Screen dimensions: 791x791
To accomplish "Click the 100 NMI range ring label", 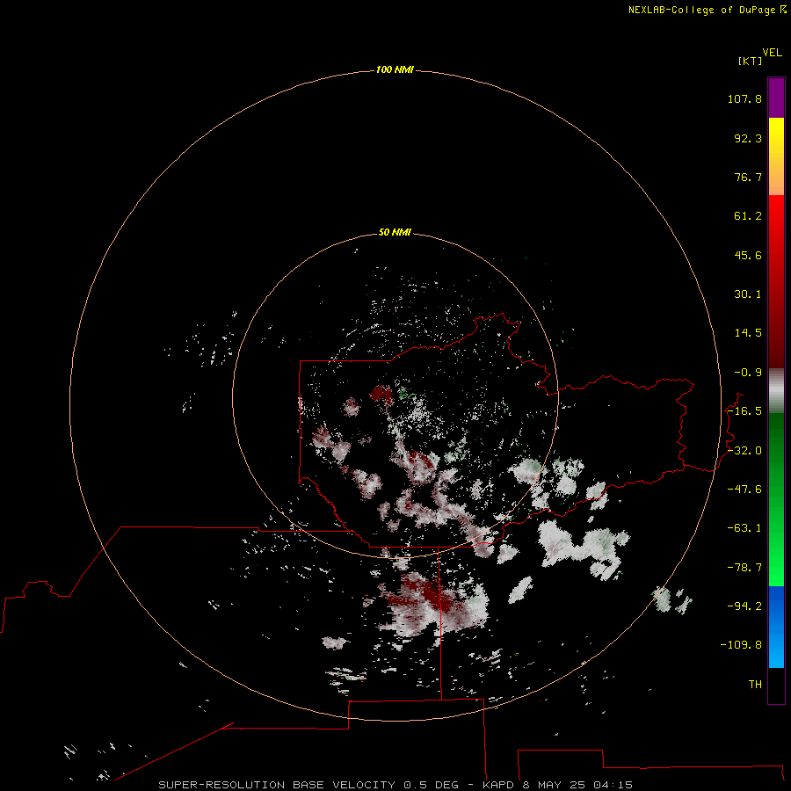I will [395, 69].
